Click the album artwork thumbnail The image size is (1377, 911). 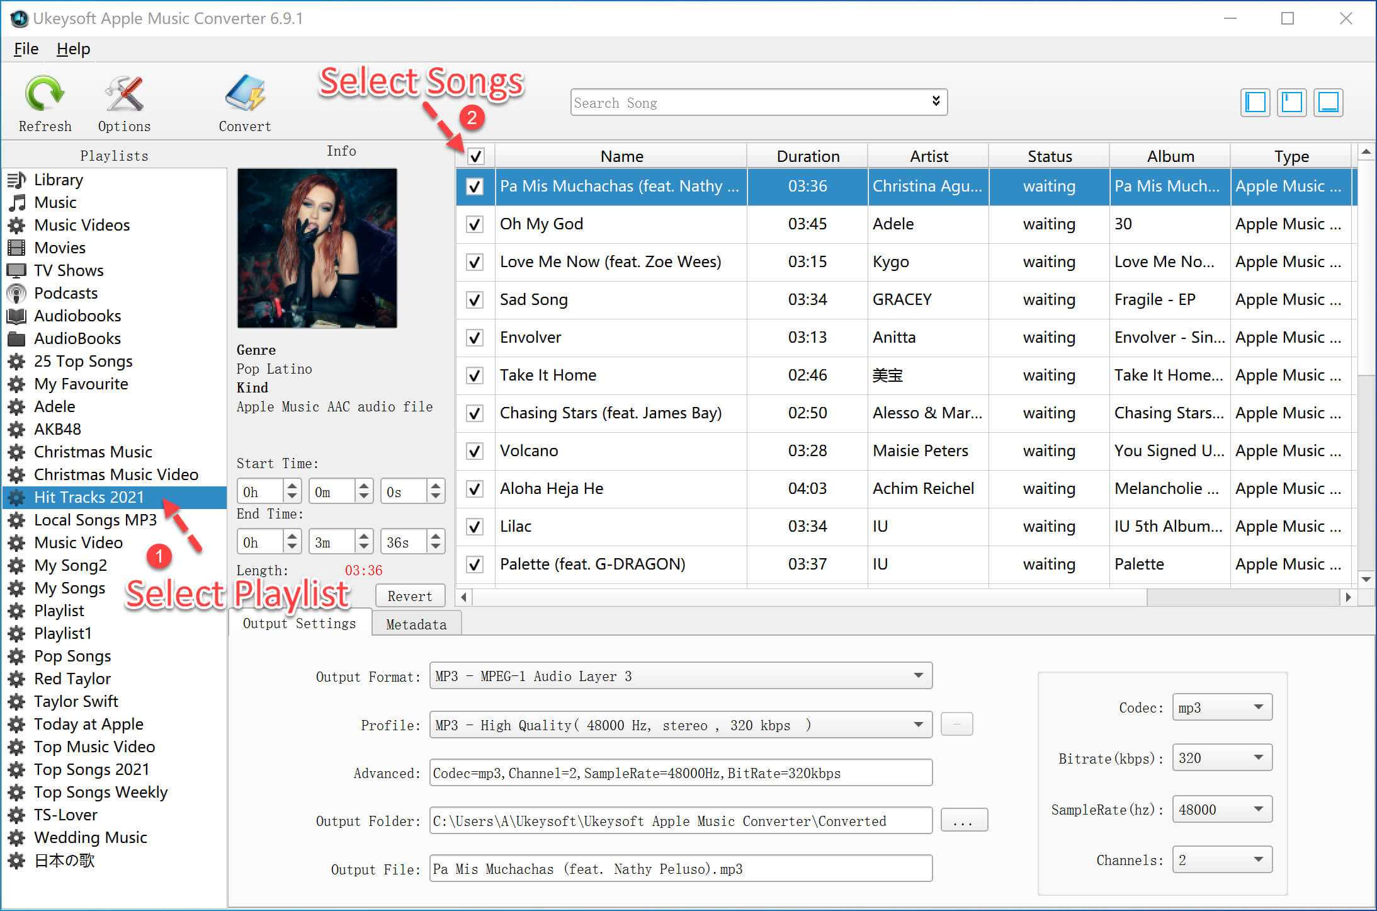click(x=317, y=248)
